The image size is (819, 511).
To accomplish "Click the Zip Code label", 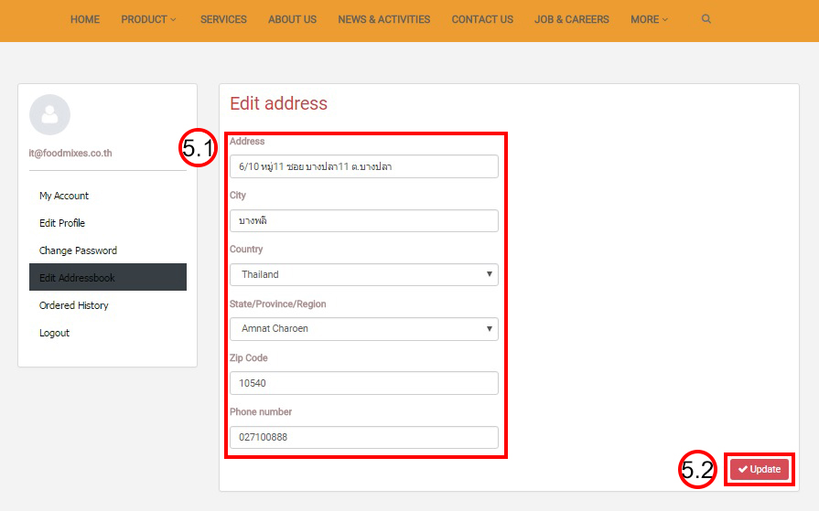I will click(249, 358).
